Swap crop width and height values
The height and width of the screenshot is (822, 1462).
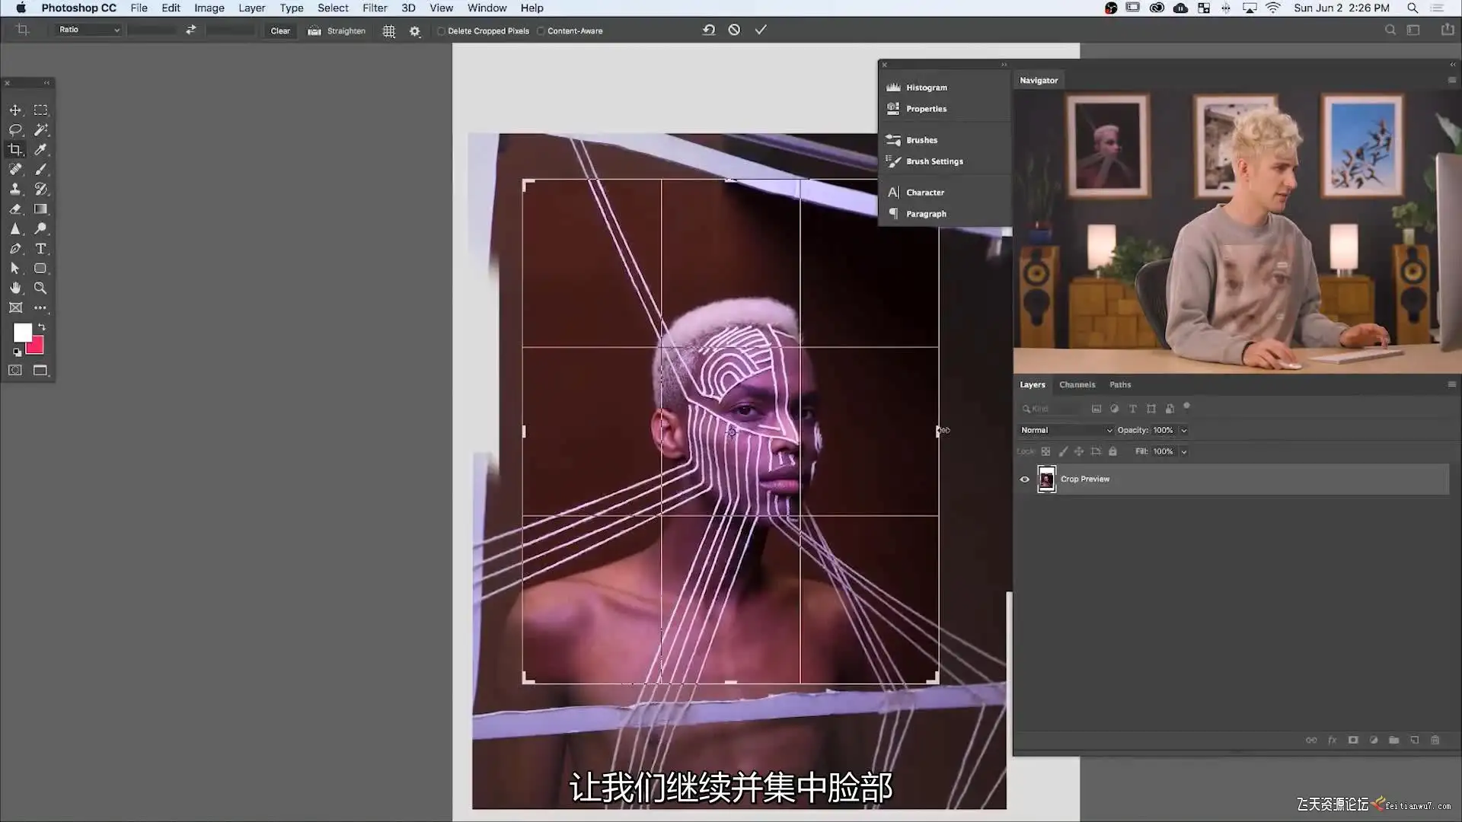pyautogui.click(x=191, y=30)
